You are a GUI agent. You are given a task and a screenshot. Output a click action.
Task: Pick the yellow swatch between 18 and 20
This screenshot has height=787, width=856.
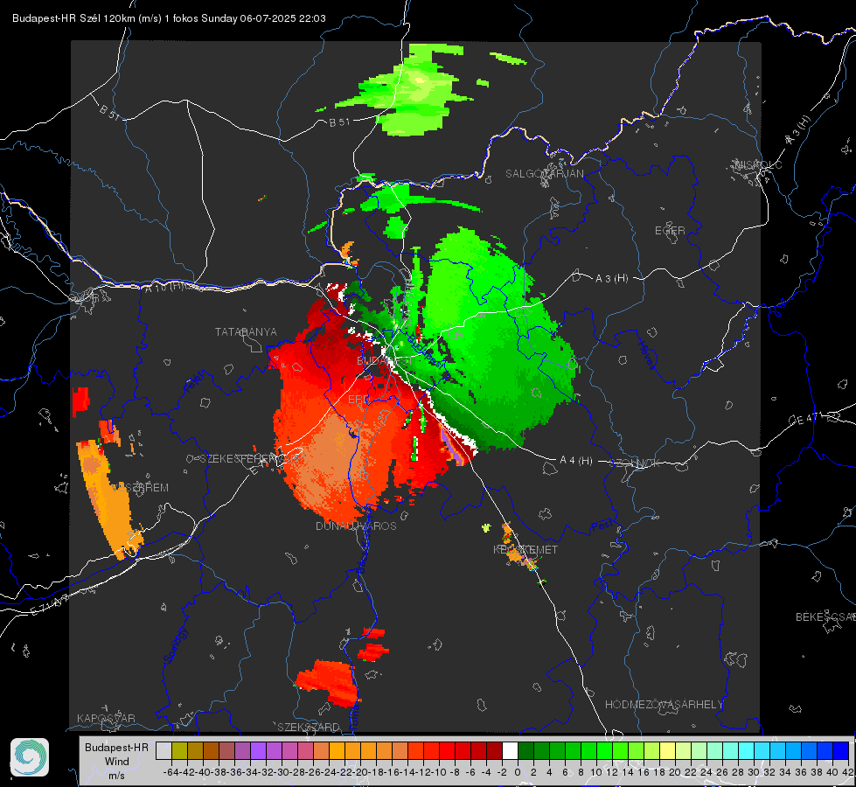668,751
